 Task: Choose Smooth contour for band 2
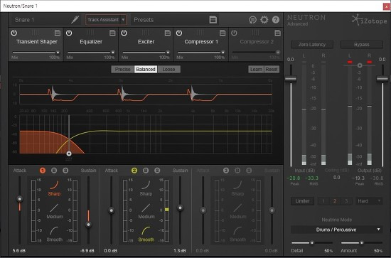146,234
